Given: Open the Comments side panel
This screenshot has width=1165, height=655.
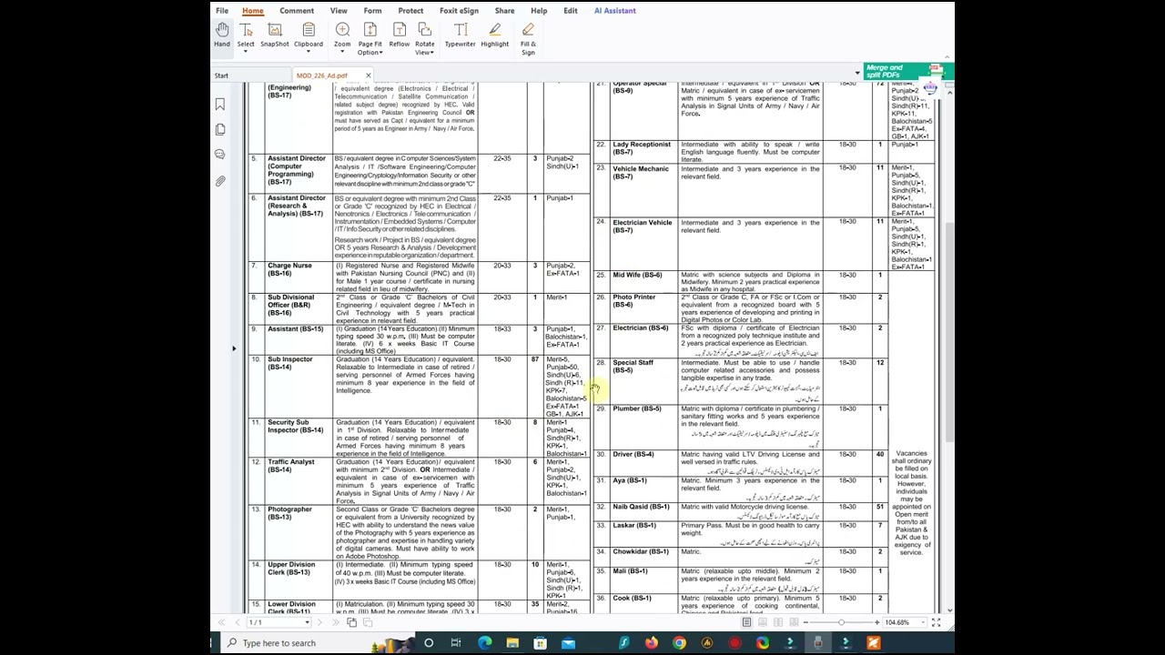Looking at the screenshot, I should 220,156.
